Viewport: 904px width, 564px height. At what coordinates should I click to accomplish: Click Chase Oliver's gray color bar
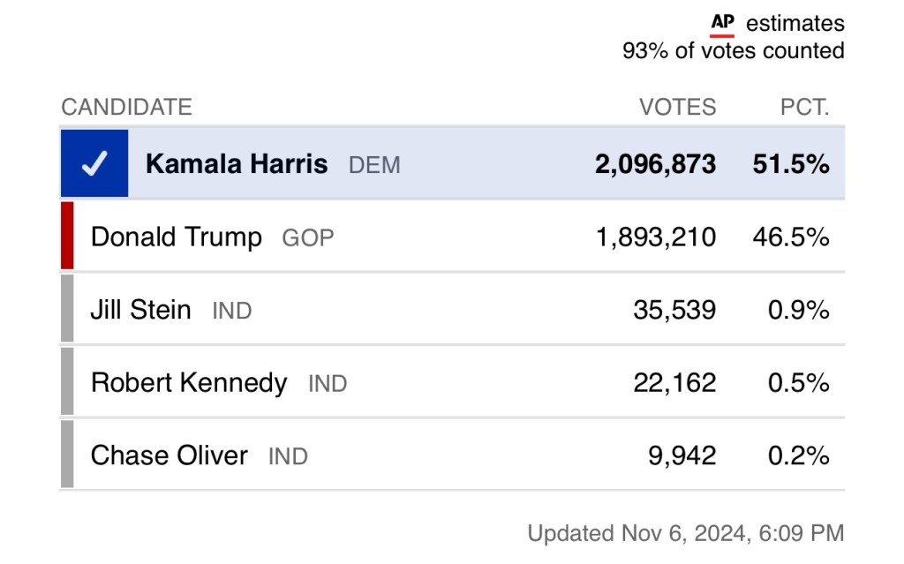[67, 455]
